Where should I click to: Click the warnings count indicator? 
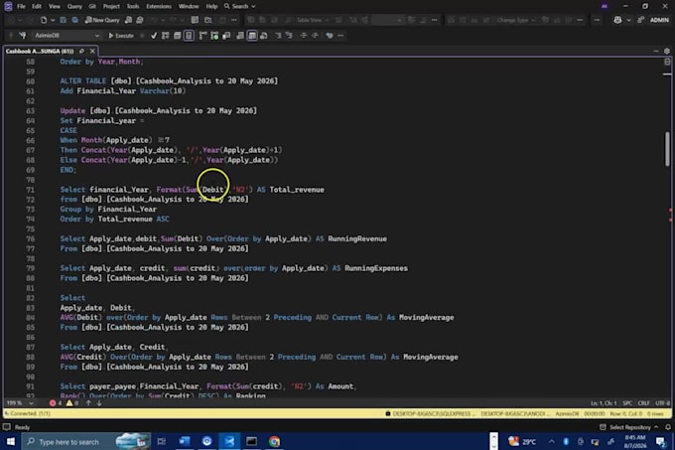click(x=72, y=403)
